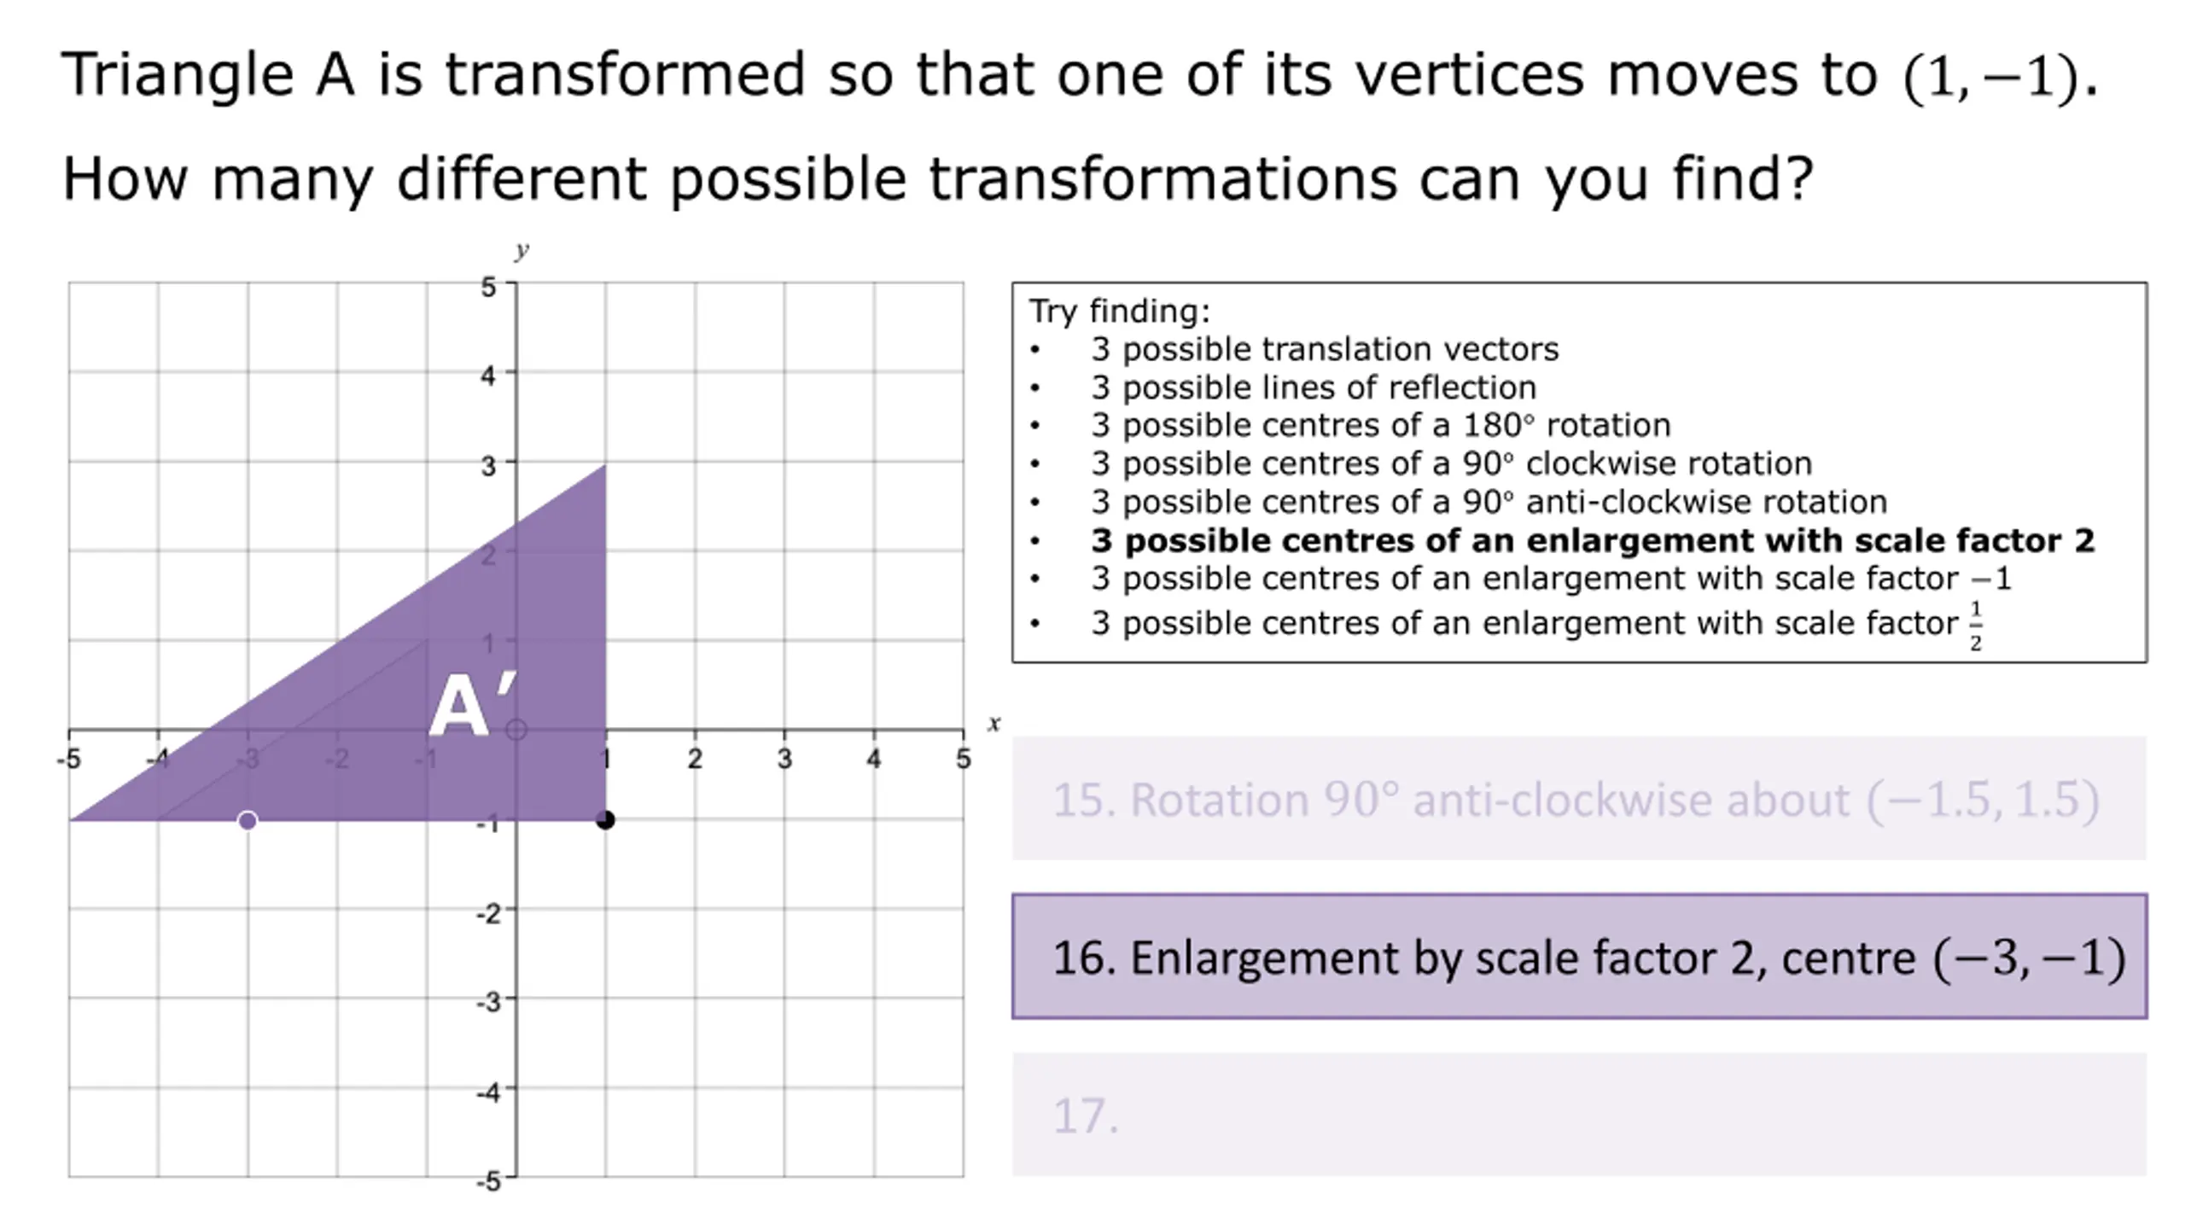Click the scale factor one-half enlargement bullet
This screenshot has width=2185, height=1229.
click(1537, 624)
